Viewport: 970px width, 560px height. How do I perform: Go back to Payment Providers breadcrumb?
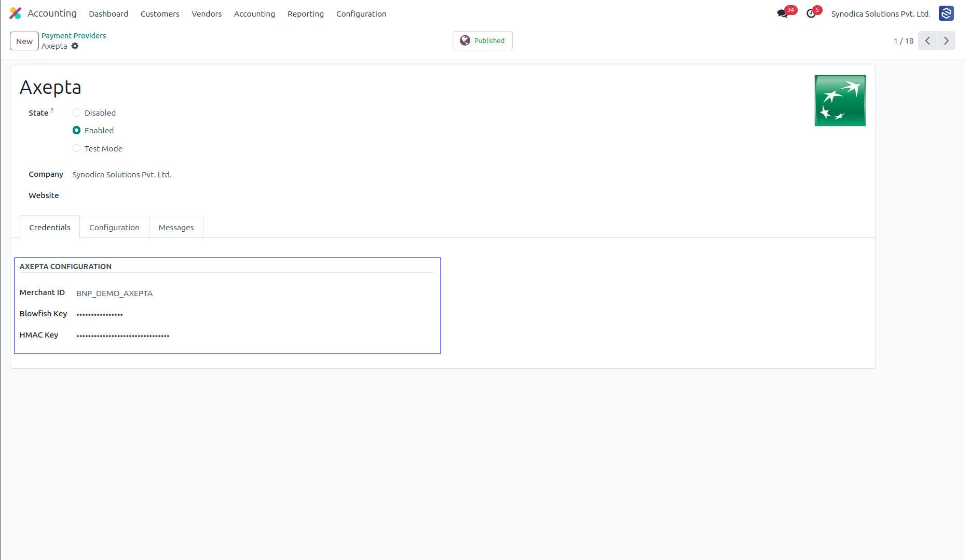[74, 35]
